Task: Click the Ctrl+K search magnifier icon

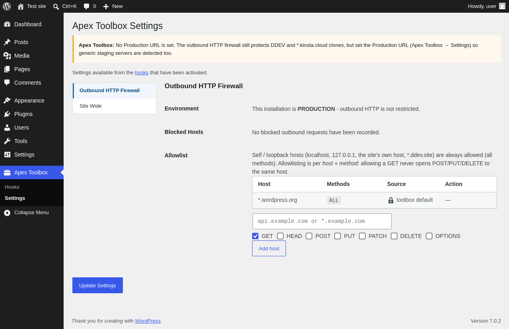Action: coord(56,6)
